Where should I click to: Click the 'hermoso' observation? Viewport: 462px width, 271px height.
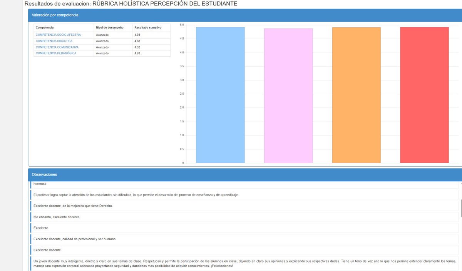point(244,185)
